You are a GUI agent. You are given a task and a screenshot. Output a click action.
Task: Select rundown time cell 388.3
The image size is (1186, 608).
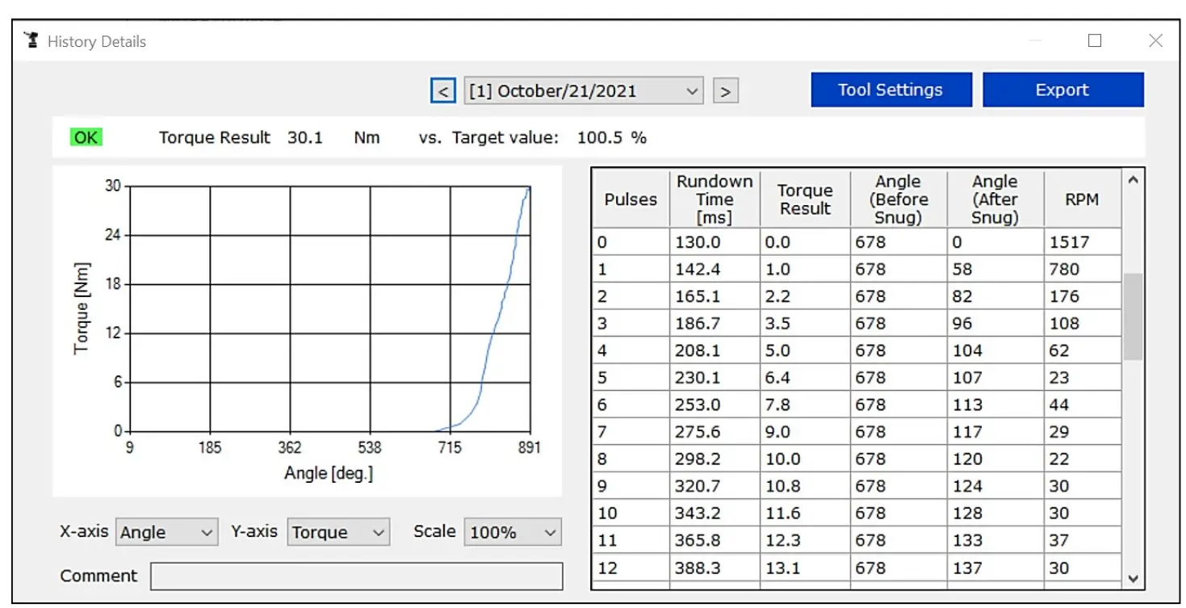click(715, 568)
